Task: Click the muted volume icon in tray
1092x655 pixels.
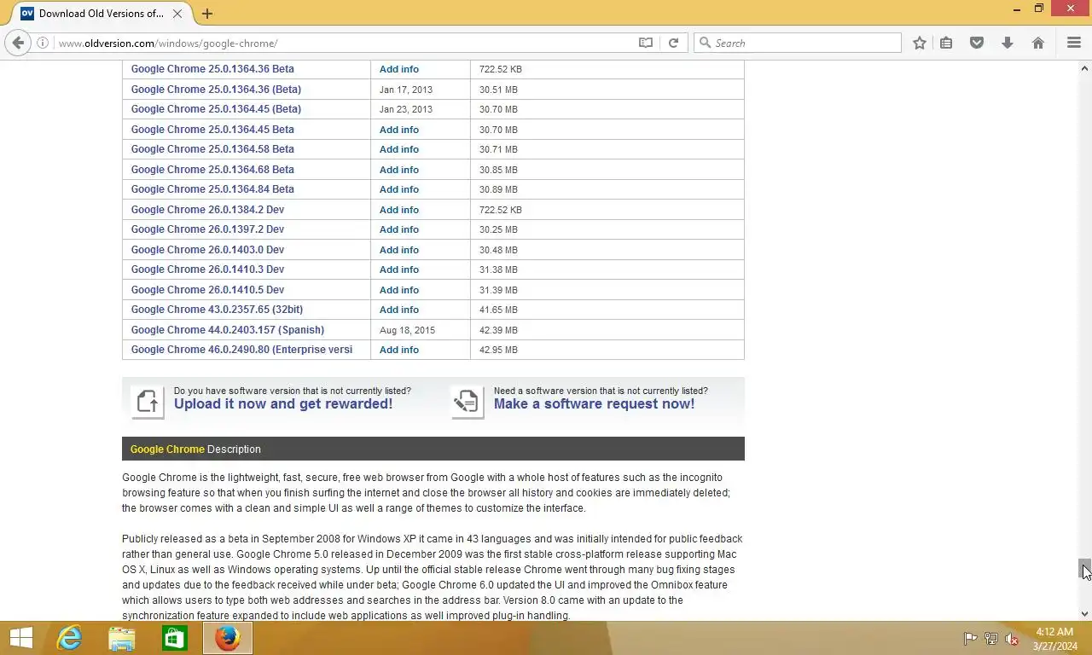Action: pos(1012,639)
